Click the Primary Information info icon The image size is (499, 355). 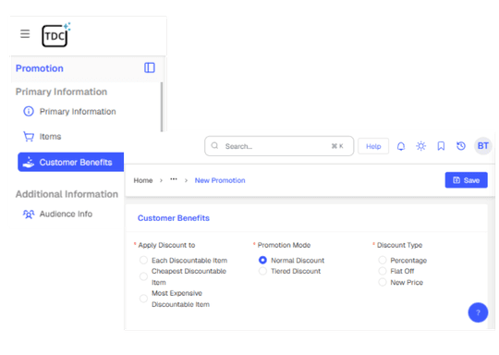click(x=29, y=112)
